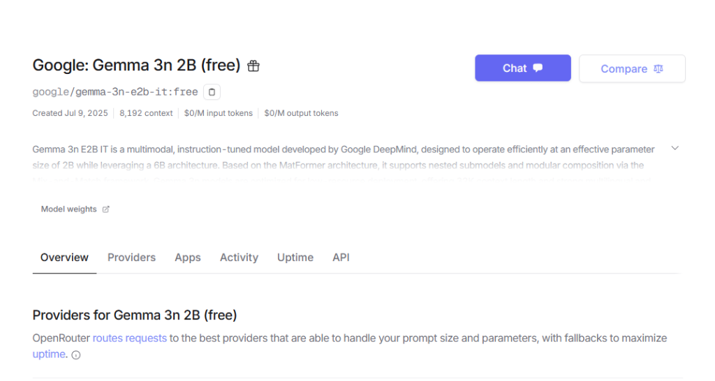Screen dimensions: 715x381
Task: Open the Compare button
Action: 632,69
